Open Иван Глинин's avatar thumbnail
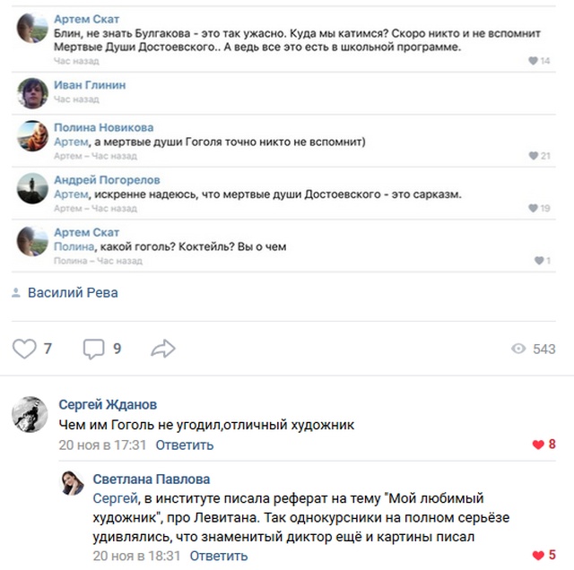 point(32,93)
